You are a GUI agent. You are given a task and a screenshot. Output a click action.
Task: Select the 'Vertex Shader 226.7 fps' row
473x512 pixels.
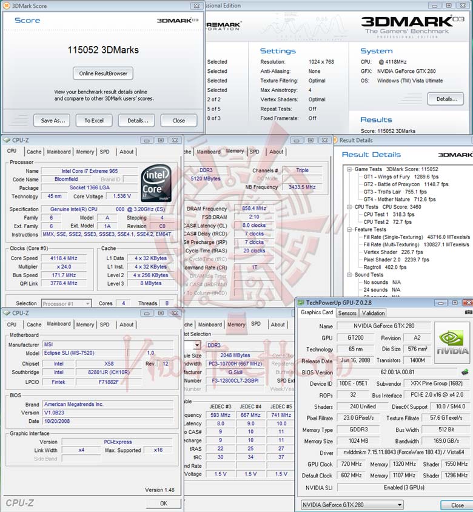click(393, 252)
